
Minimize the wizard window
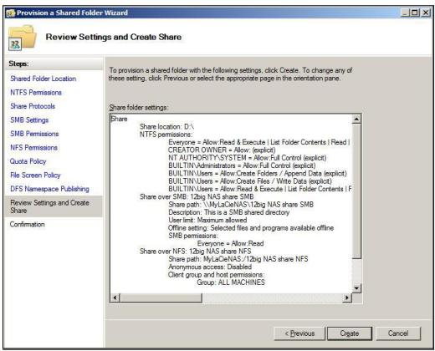405,13
